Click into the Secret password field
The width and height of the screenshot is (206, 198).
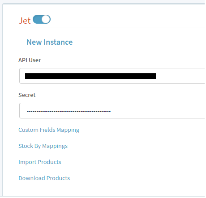point(112,111)
